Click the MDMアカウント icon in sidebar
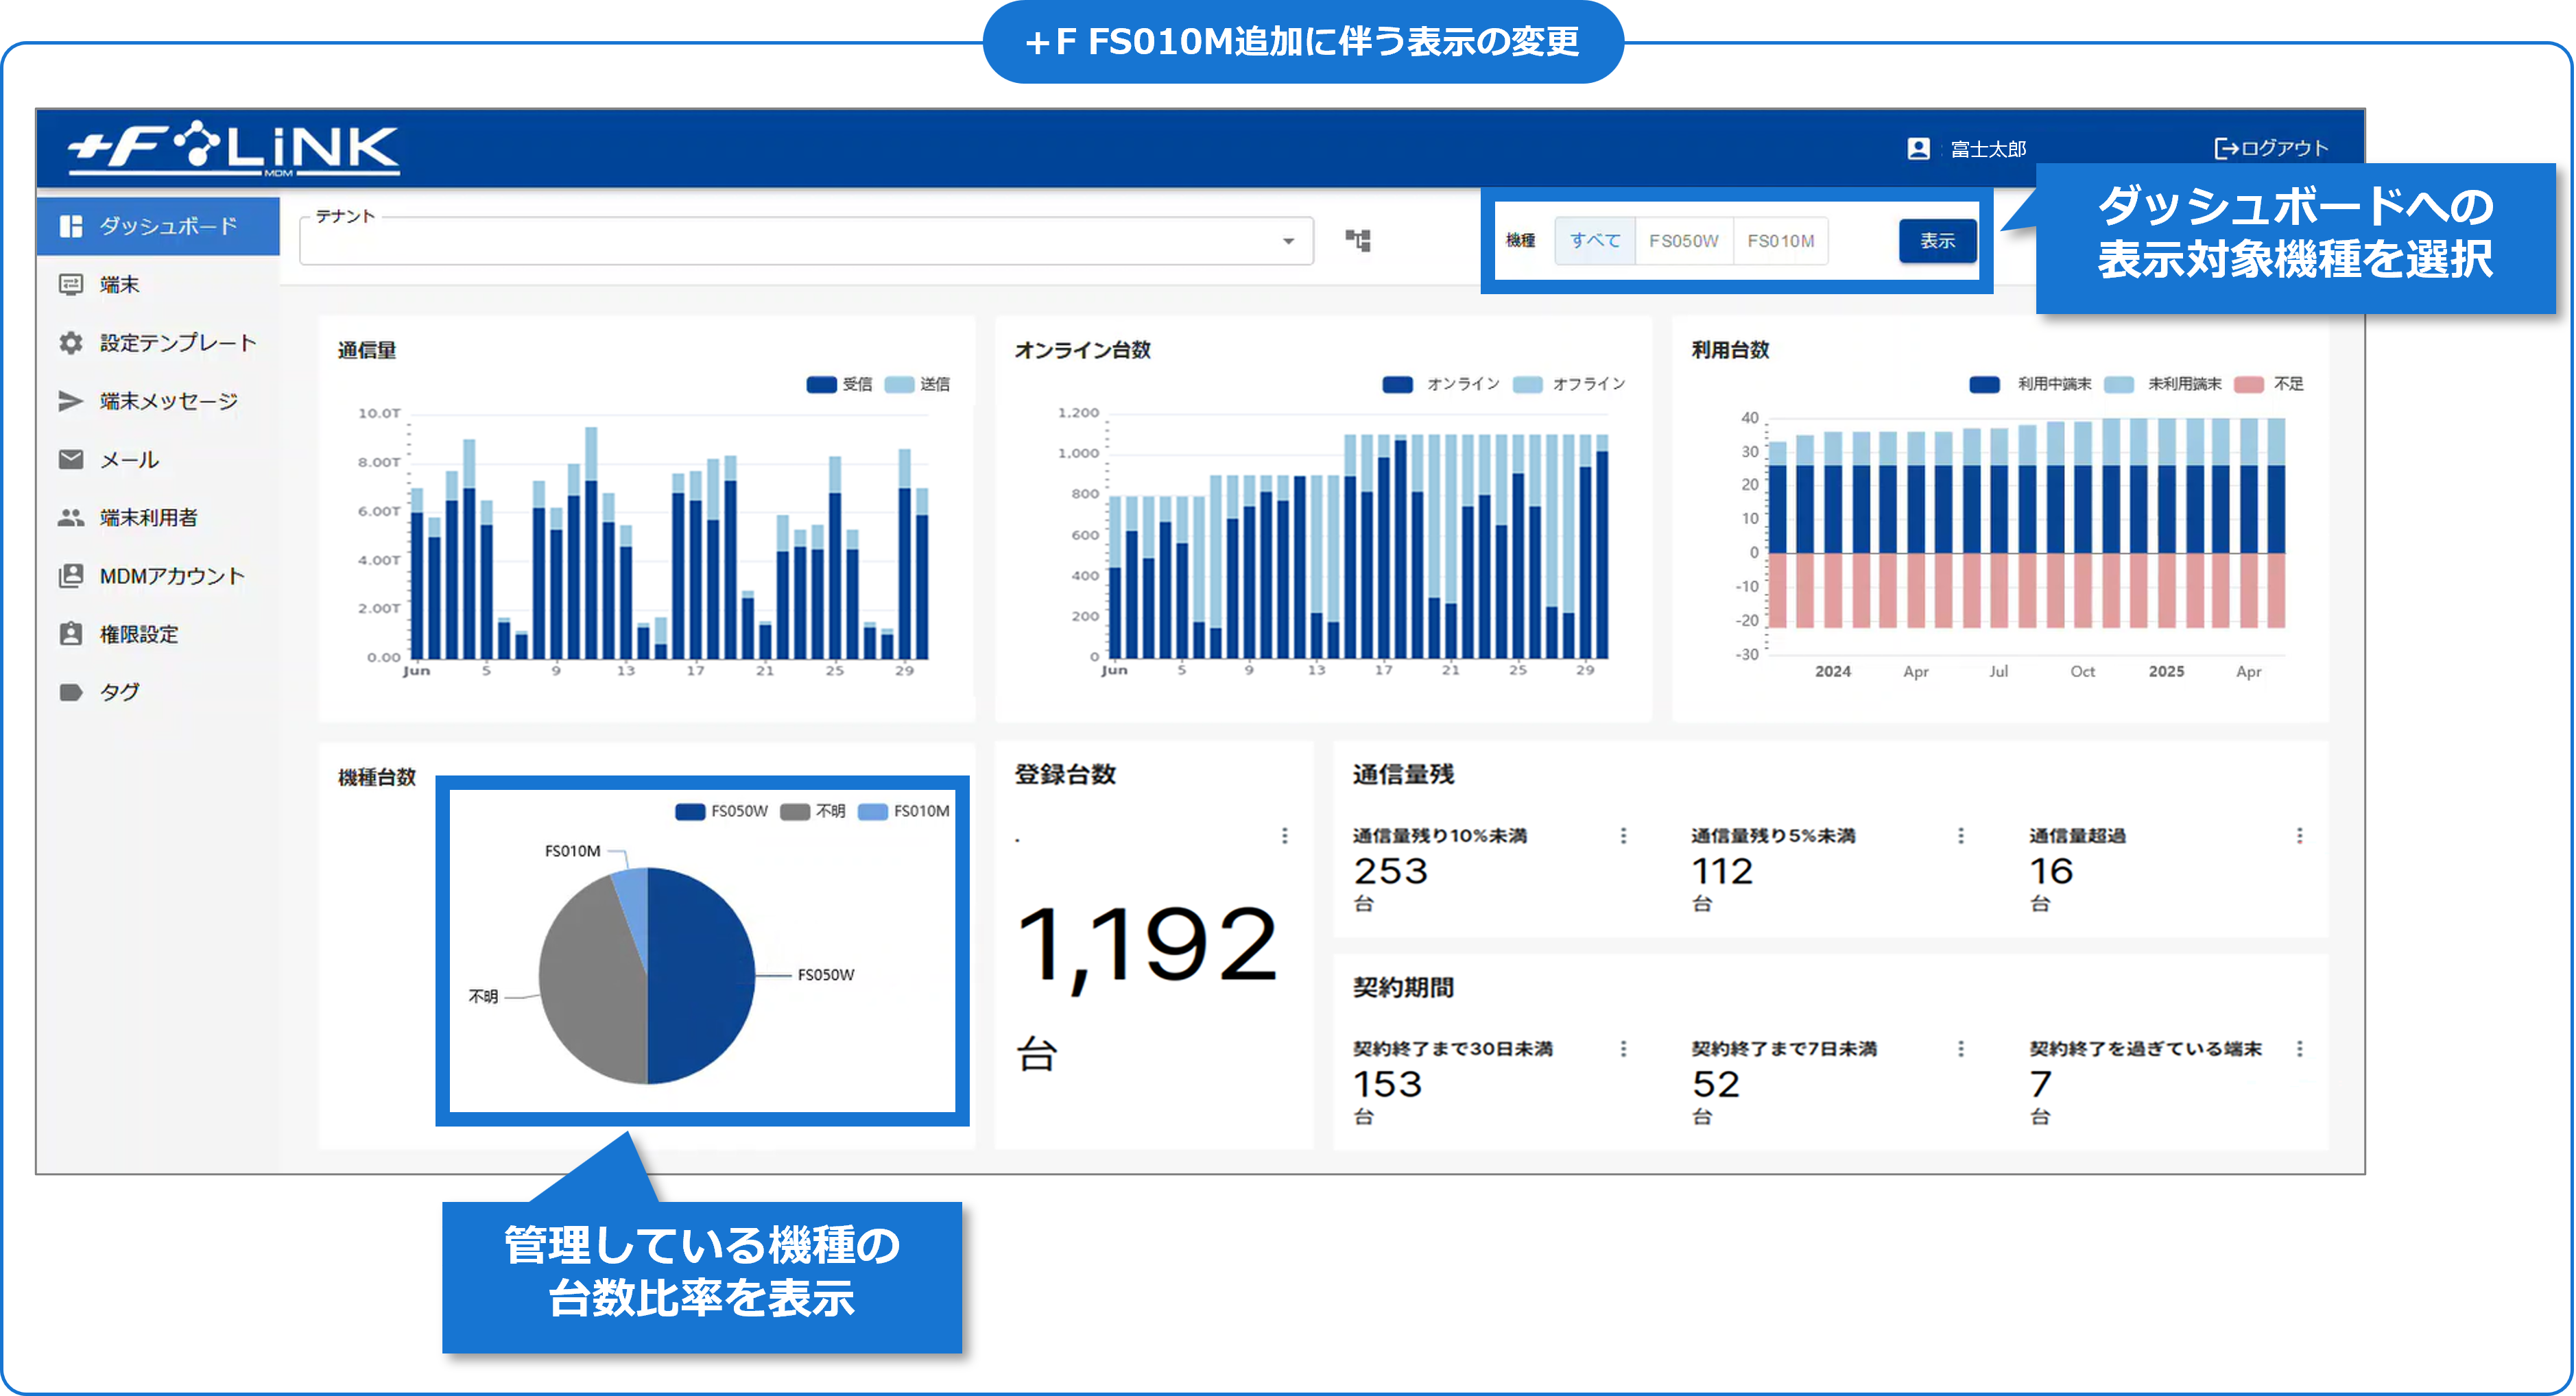 (x=70, y=576)
